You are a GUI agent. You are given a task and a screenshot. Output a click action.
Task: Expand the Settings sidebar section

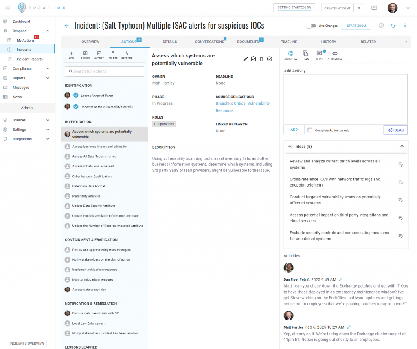48,130
